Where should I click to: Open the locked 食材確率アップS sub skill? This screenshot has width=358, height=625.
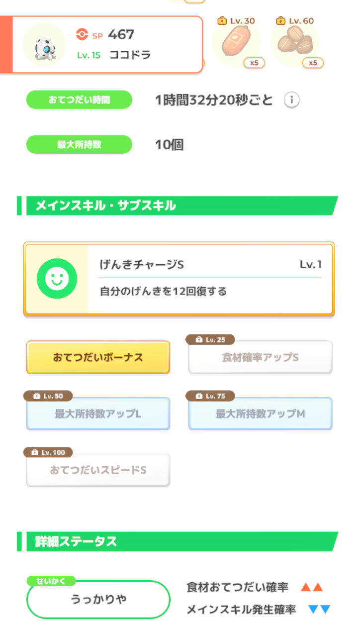pyautogui.click(x=260, y=357)
